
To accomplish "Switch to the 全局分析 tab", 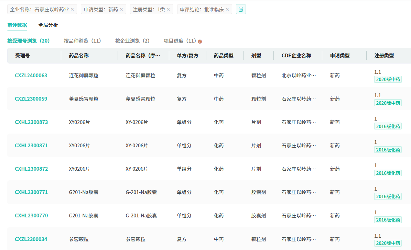I will tap(48, 25).
